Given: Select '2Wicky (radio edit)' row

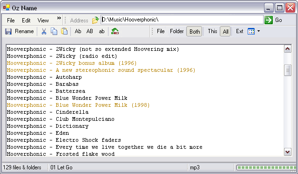Looking at the screenshot, I should 62,56.
